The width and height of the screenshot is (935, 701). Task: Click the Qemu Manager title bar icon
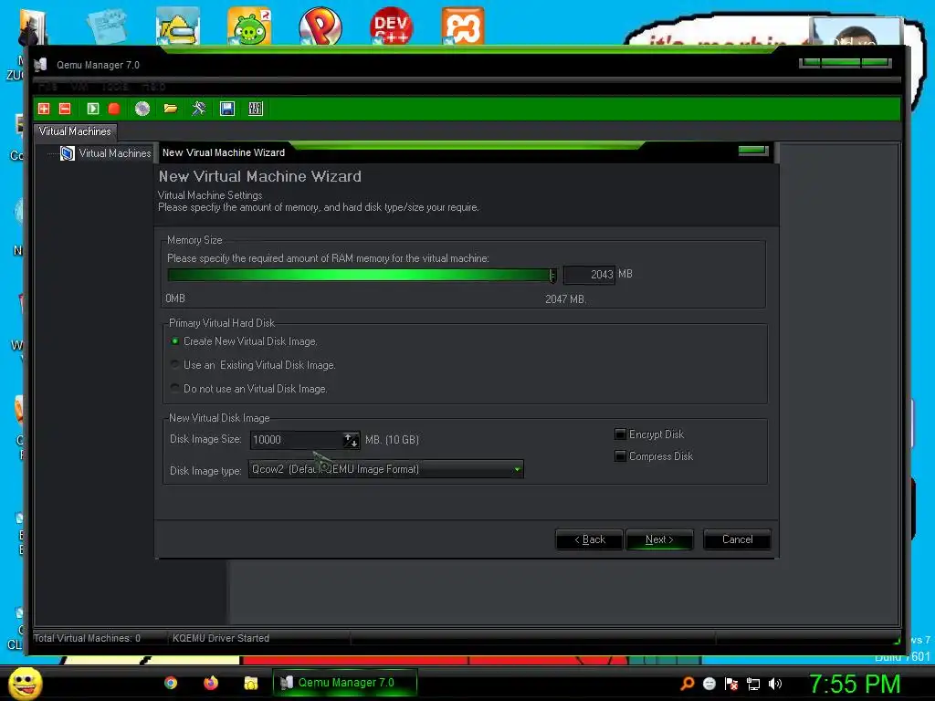pos(40,65)
